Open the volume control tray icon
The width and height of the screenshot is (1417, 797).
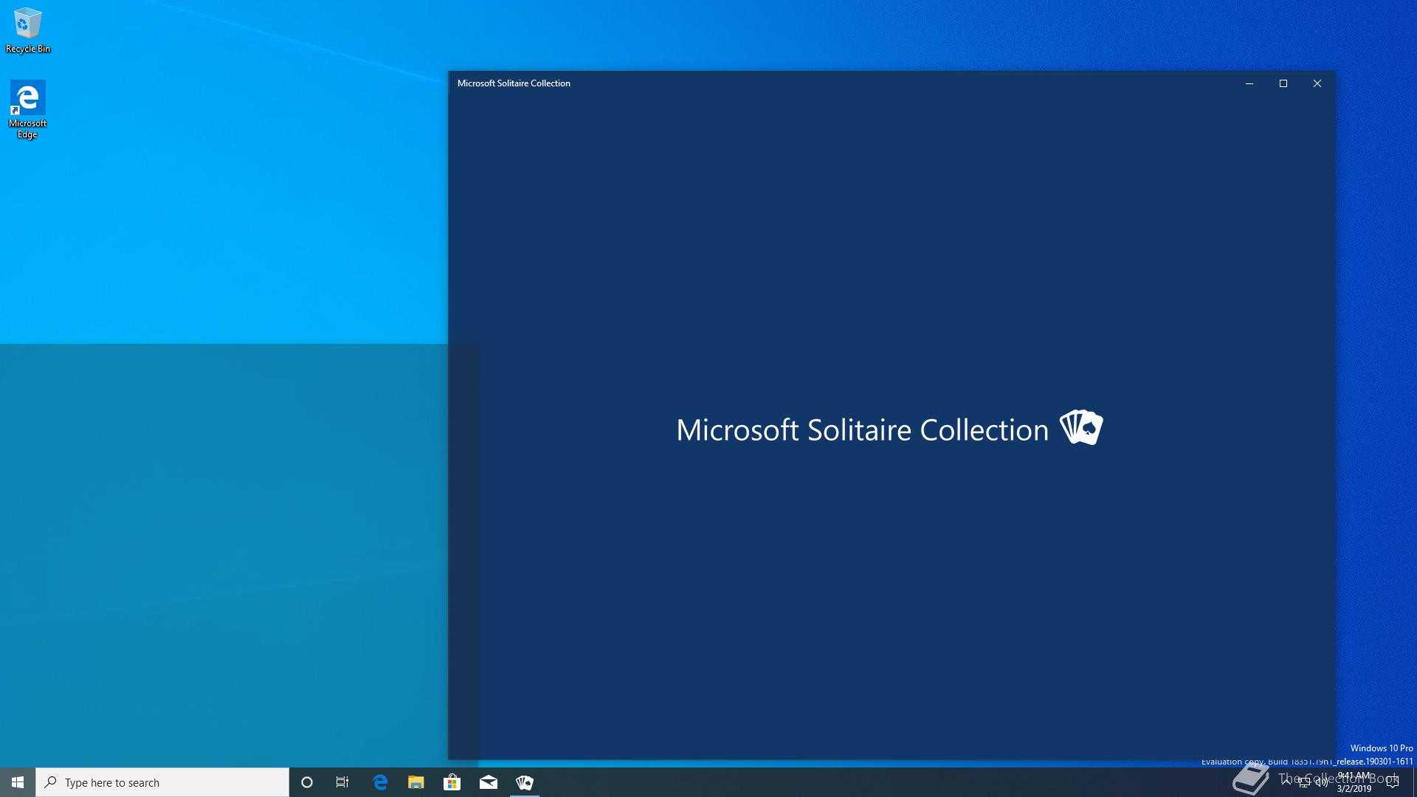click(1322, 782)
